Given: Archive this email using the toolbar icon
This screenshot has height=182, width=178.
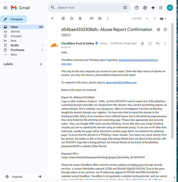Looking at the screenshot, I should click(63, 19).
